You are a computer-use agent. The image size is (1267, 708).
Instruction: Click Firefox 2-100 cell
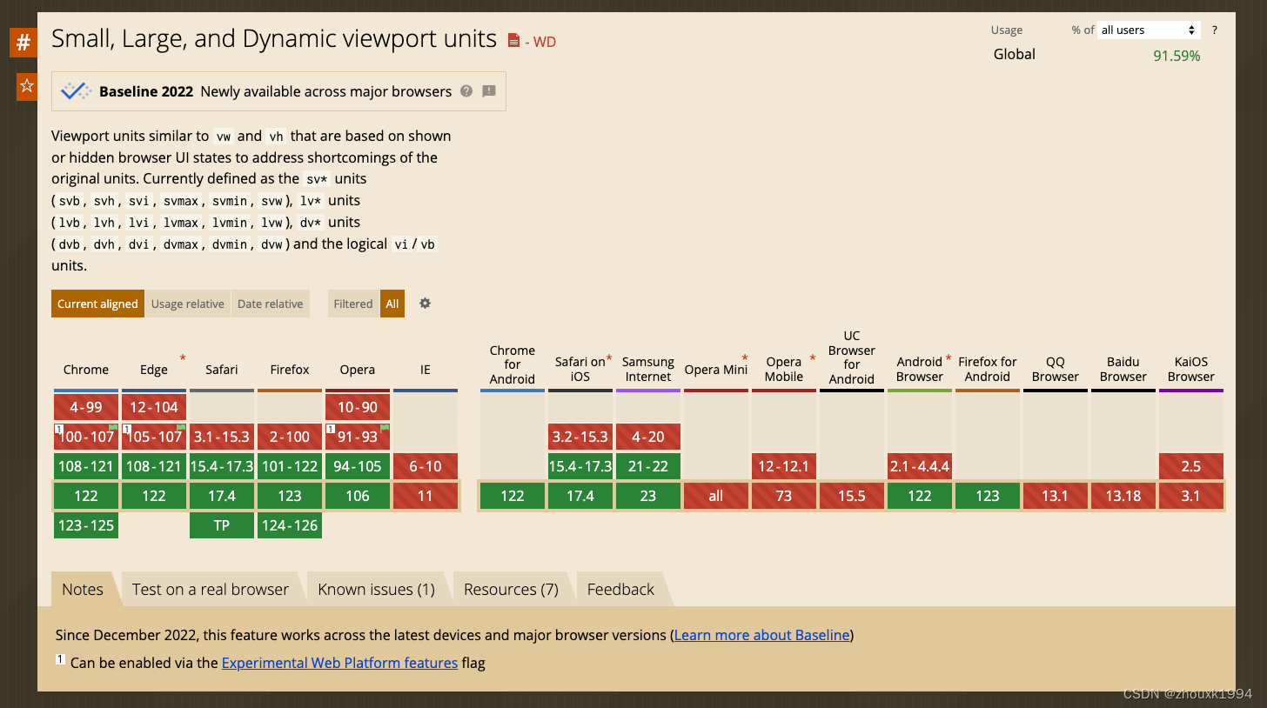pyautogui.click(x=290, y=437)
